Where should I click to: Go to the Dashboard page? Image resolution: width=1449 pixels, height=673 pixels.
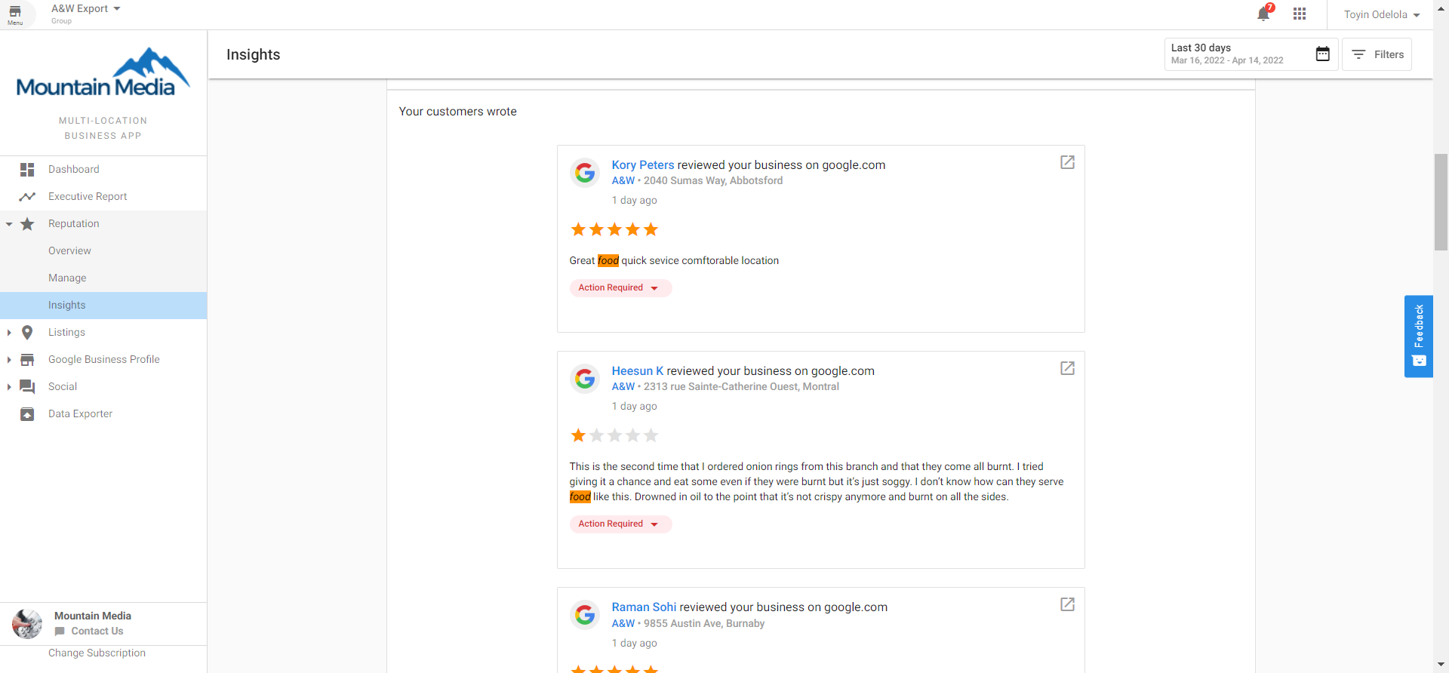[73, 170]
